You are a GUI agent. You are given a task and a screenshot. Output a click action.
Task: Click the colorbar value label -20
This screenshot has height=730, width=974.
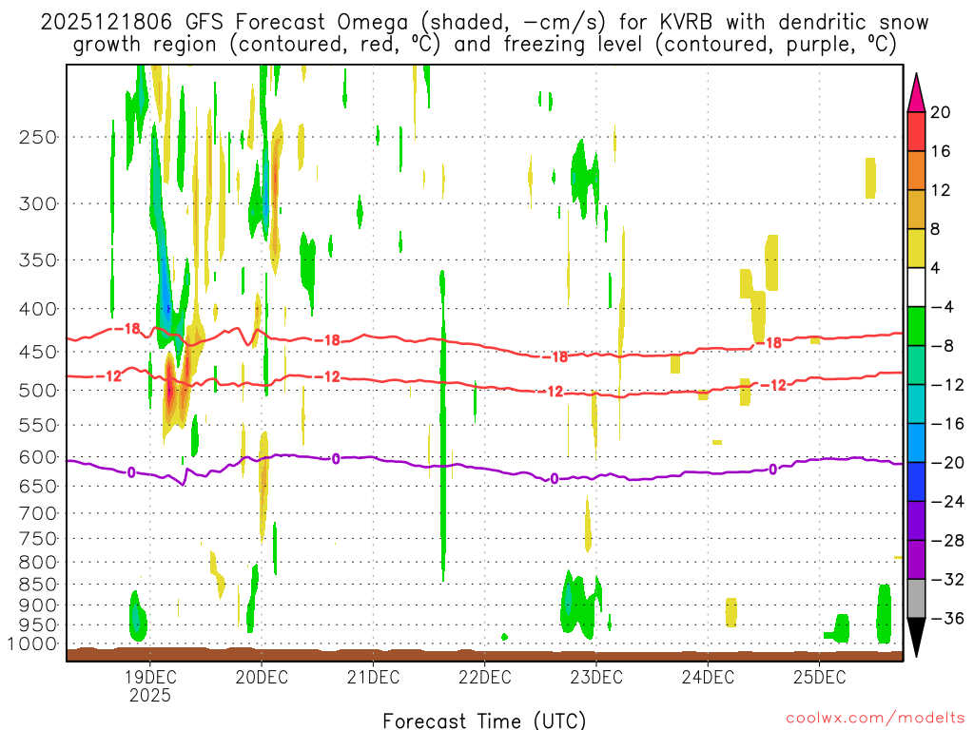tap(947, 463)
